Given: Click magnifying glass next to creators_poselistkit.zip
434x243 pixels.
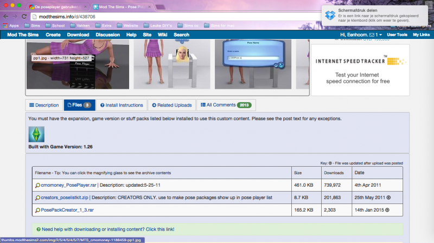Looking at the screenshot, I should click(x=37, y=198).
